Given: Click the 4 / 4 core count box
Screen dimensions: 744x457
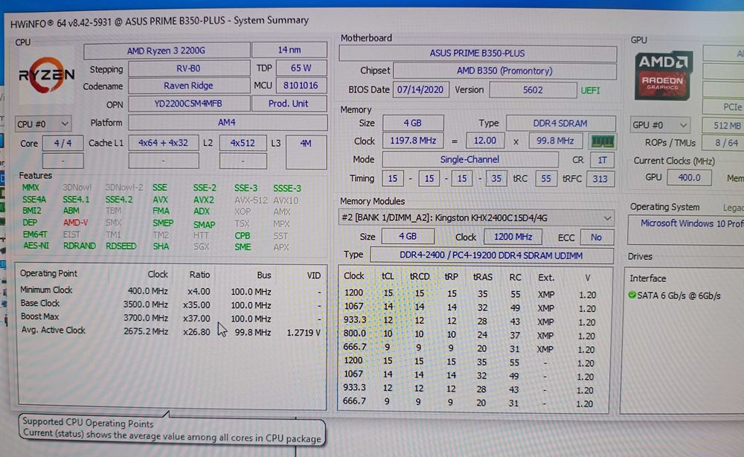Looking at the screenshot, I should tap(62, 143).
